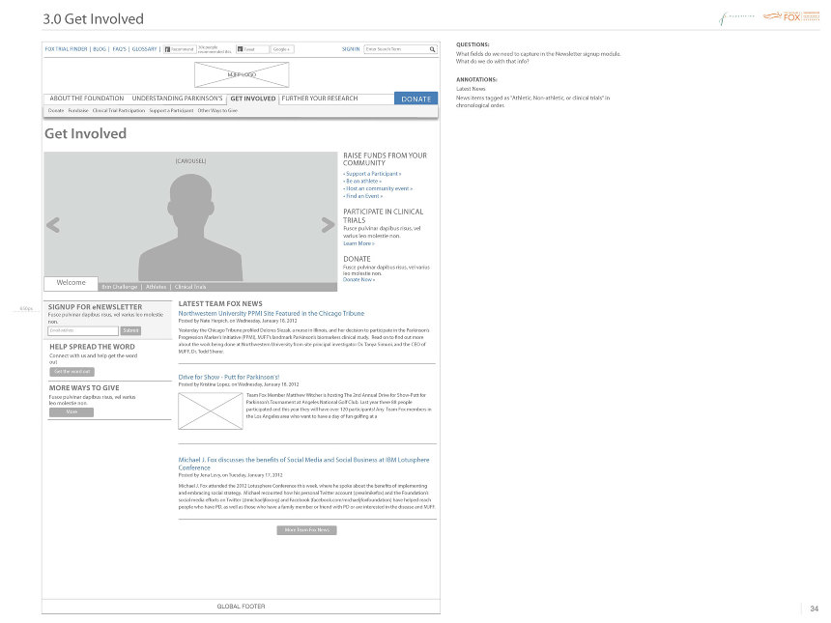The width and height of the screenshot is (831, 623).
Task: Click the Drive for Show image placeholder
Action: point(211,411)
